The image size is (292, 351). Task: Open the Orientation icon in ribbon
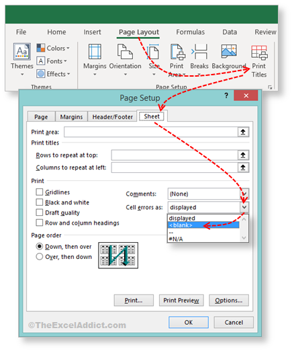pos(125,52)
